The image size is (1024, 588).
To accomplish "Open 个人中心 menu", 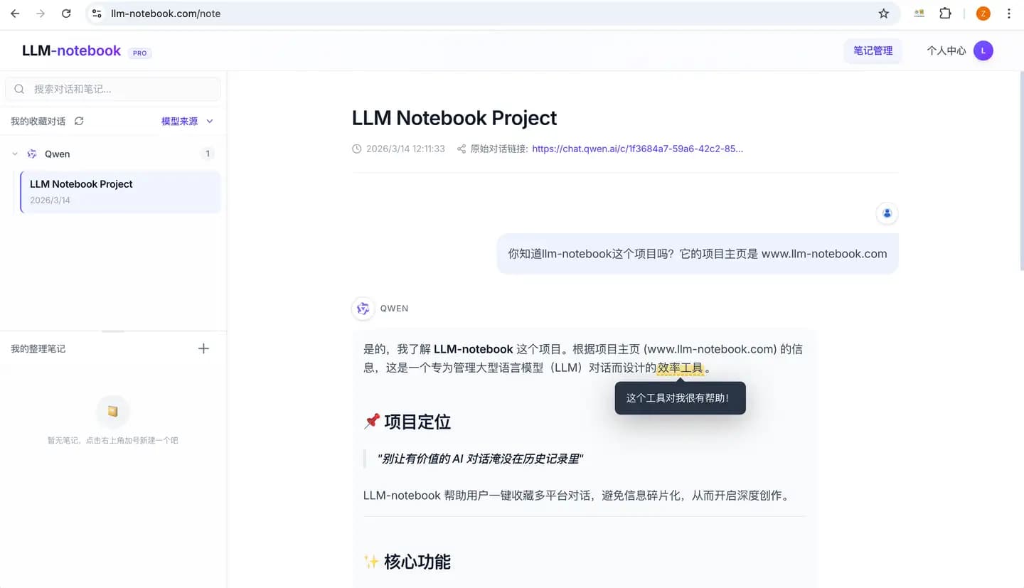I will pyautogui.click(x=946, y=50).
